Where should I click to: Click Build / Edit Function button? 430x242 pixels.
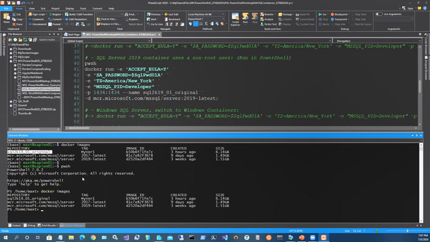point(79,14)
